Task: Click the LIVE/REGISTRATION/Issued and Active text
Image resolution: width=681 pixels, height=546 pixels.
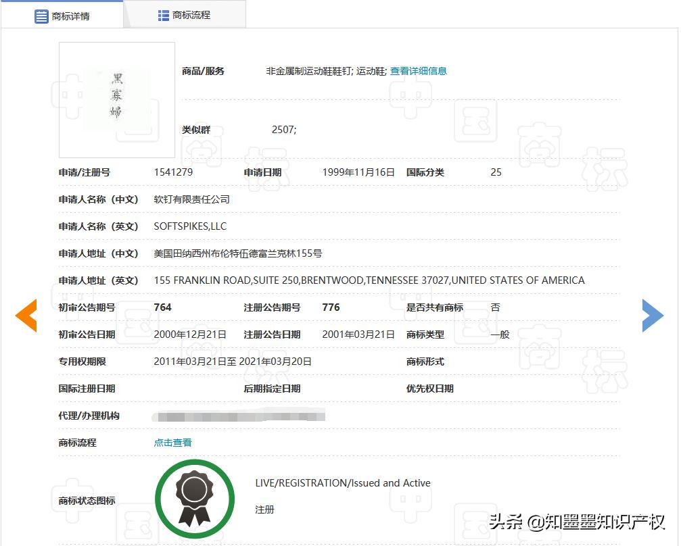Action: [x=340, y=482]
